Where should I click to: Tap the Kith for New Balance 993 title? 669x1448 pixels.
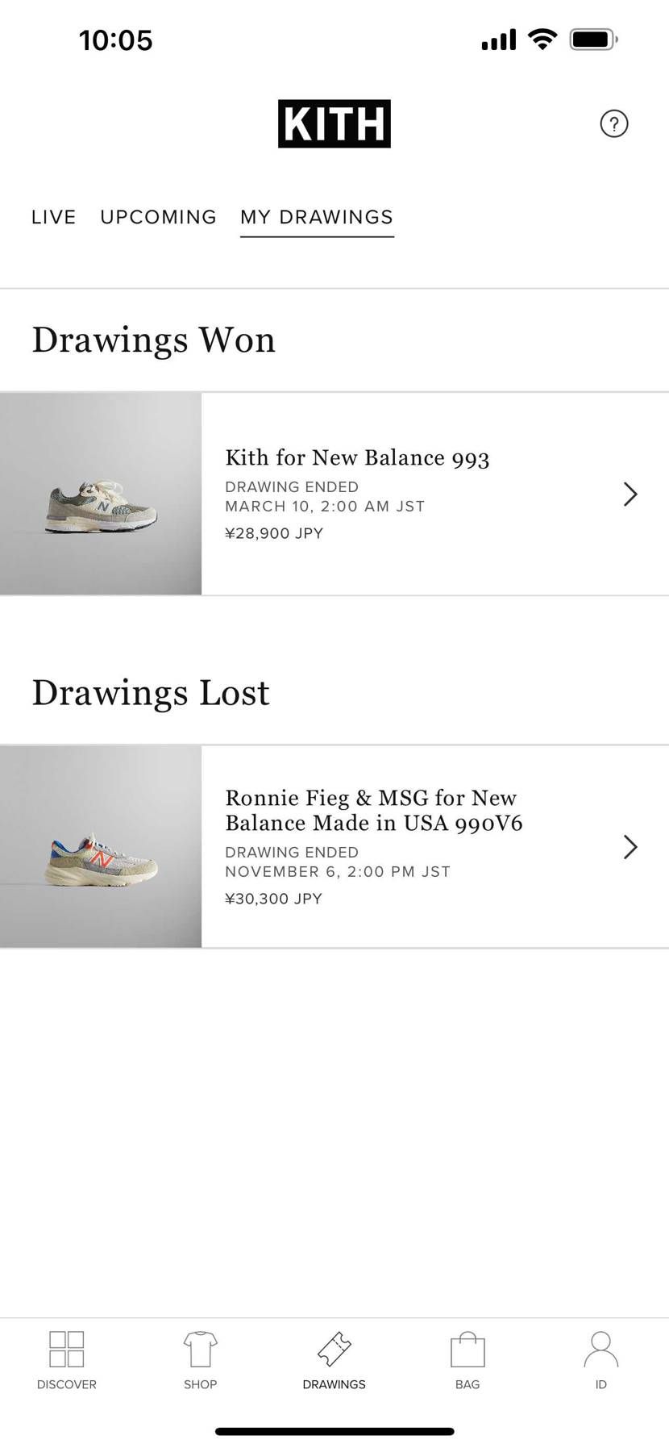pos(357,457)
